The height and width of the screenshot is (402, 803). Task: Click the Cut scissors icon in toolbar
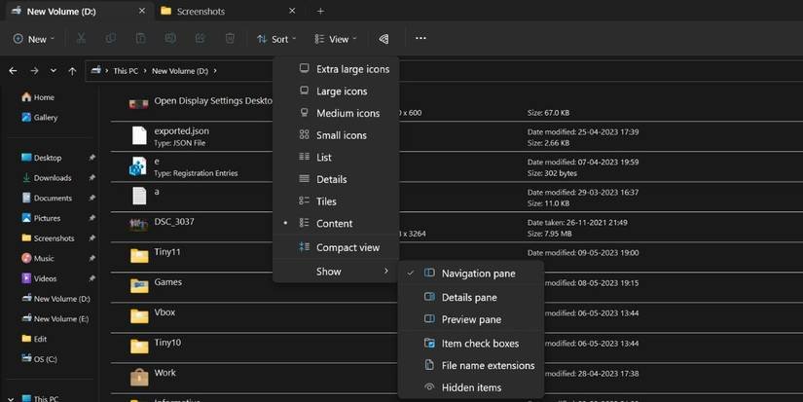pos(81,39)
